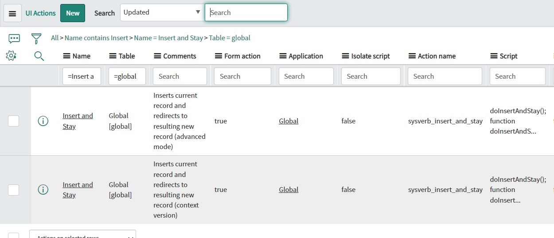Open Application column options menu icon

[x=283, y=56]
